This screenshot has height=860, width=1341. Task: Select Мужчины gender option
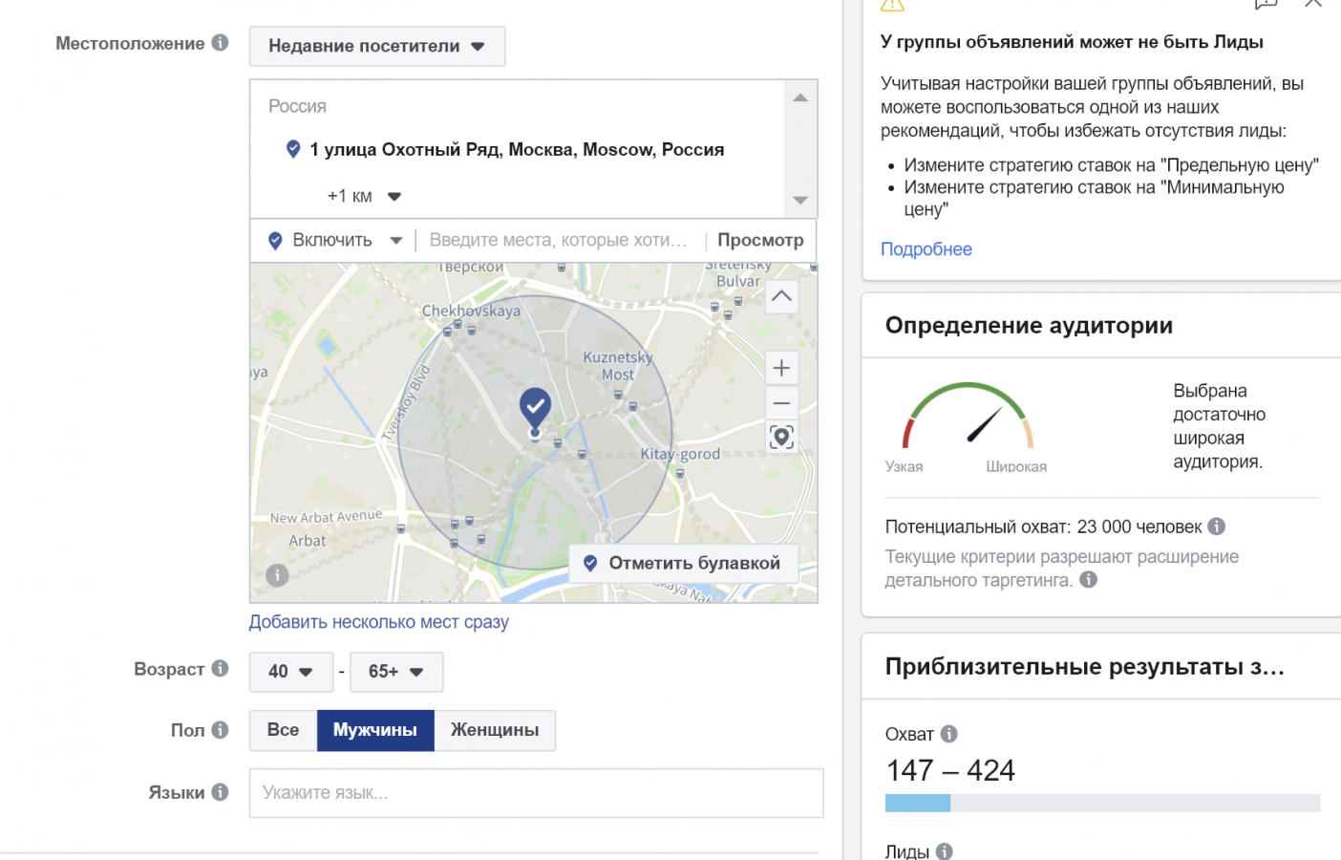point(375,730)
